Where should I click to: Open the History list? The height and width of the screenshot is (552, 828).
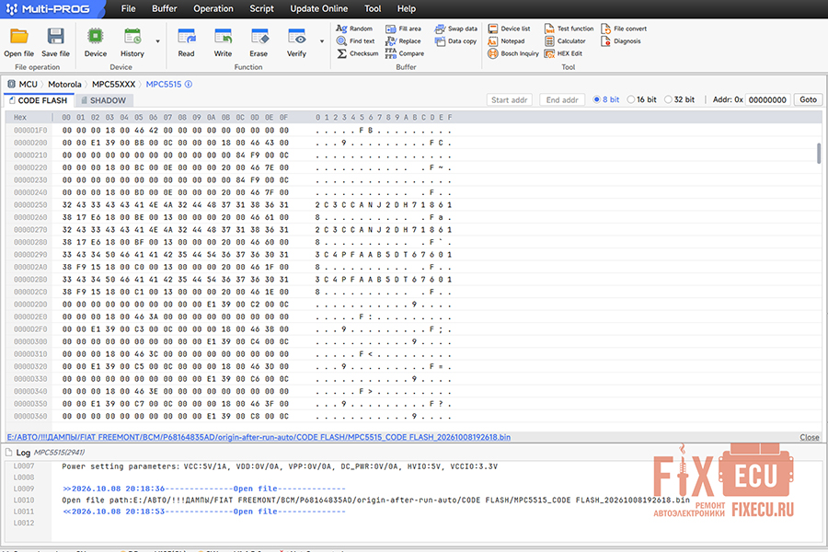(x=132, y=42)
